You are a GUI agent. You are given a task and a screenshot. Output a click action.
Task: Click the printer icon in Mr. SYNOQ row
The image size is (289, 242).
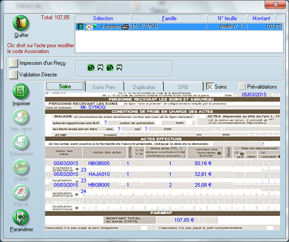coord(126,27)
